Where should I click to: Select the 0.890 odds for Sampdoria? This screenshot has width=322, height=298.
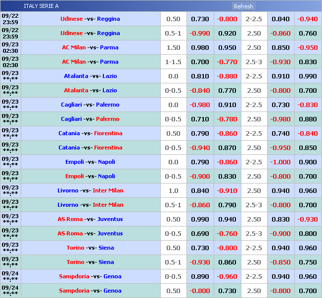200,277
